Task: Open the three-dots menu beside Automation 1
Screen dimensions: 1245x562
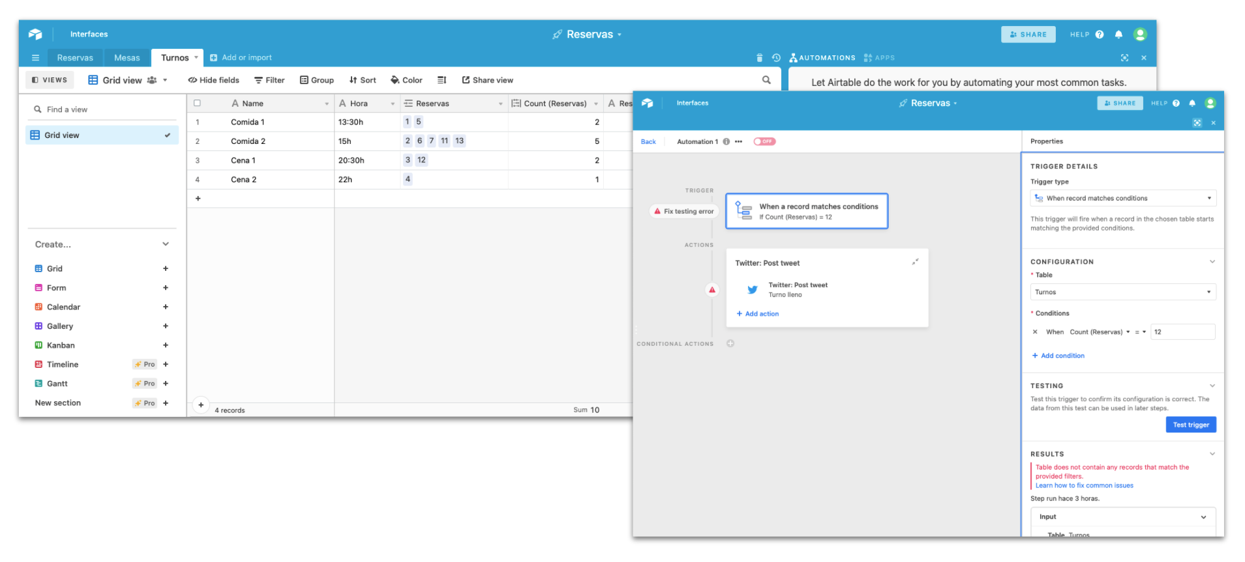Action: tap(738, 142)
